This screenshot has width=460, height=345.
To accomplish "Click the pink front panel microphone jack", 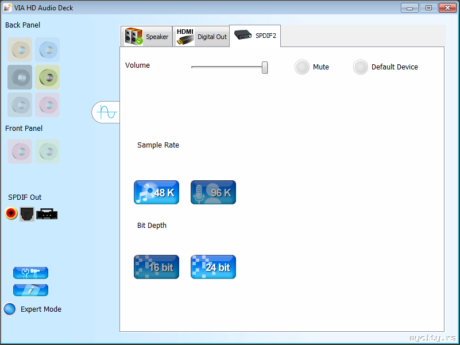I will tap(20, 152).
